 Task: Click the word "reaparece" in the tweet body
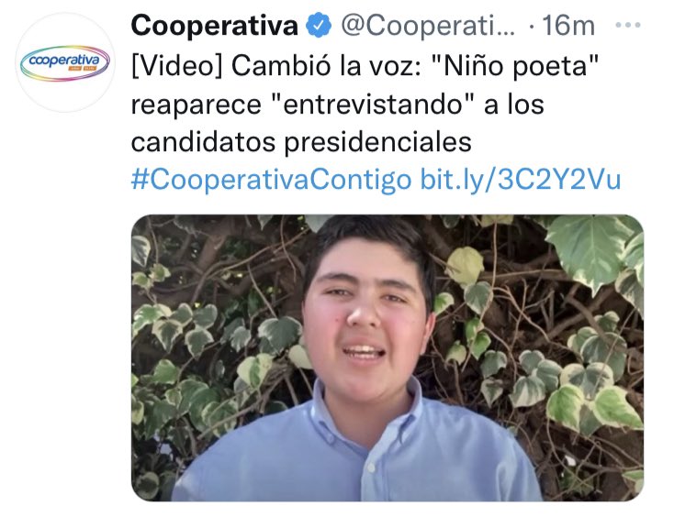196,105
